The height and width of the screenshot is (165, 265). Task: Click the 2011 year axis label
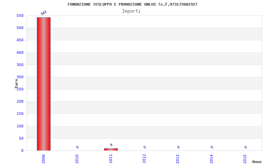click(111, 159)
